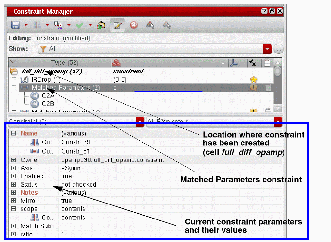Open the All Parameters dropdown
Image resolution: width=331 pixels, height=242 pixels.
coord(278,121)
